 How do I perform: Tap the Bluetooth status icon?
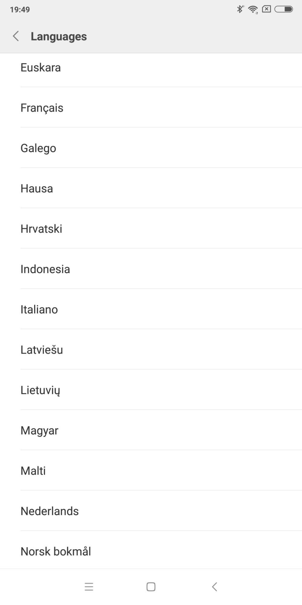pos(240,9)
